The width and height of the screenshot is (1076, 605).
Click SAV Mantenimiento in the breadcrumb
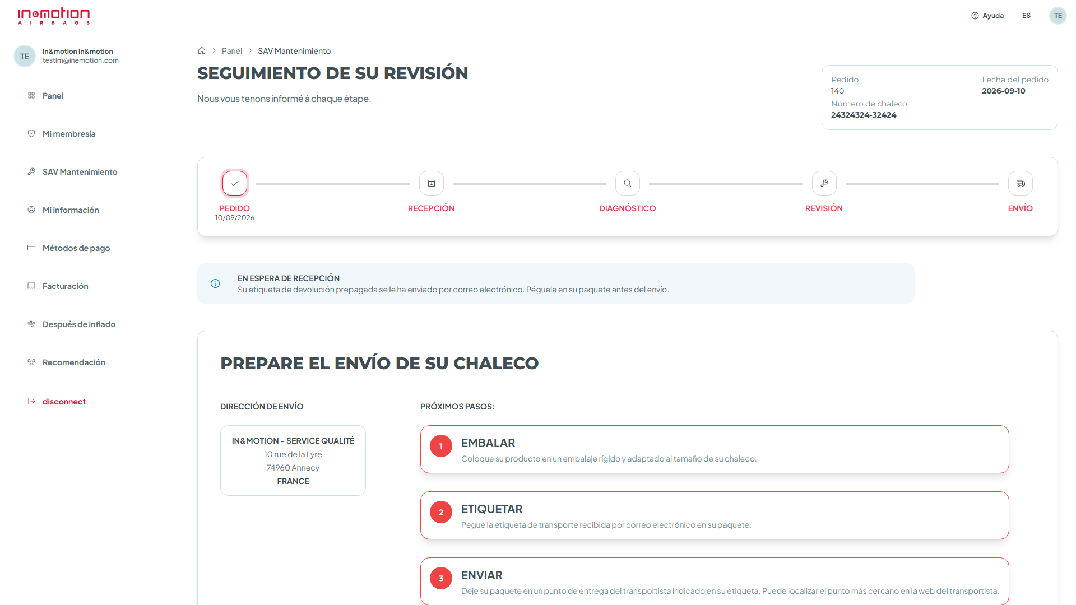tap(294, 51)
